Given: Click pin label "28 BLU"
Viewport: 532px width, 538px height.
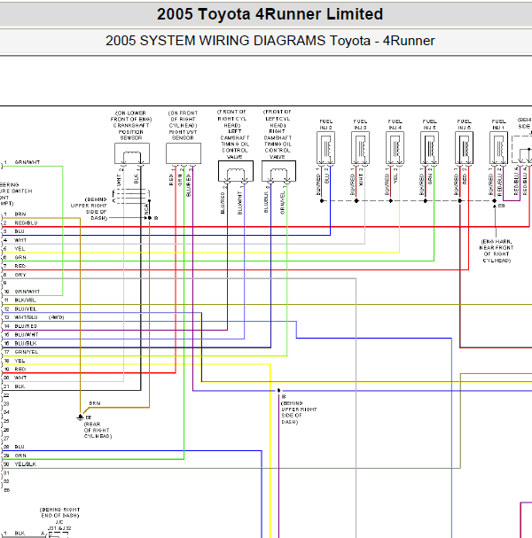Looking at the screenshot, I should pyautogui.click(x=14, y=447).
